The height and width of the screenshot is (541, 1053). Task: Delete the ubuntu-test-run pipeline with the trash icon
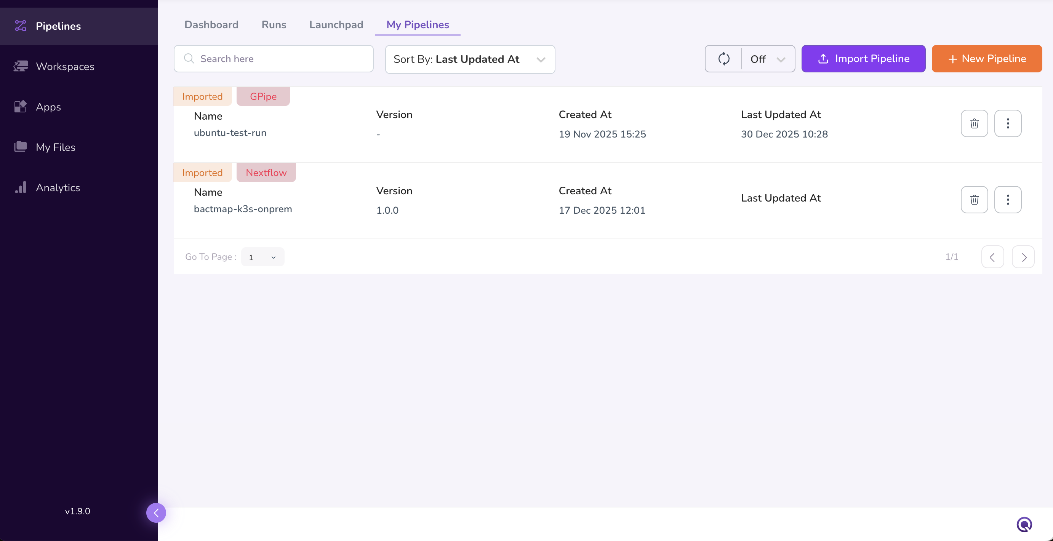[974, 123]
